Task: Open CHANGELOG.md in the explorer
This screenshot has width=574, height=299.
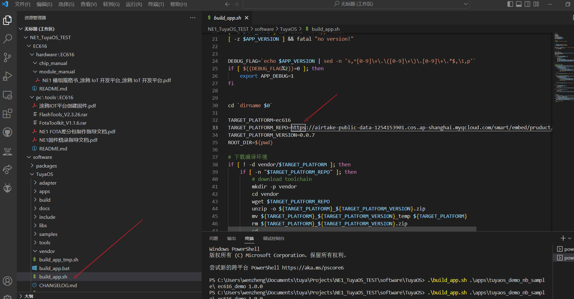Action: tap(58, 285)
